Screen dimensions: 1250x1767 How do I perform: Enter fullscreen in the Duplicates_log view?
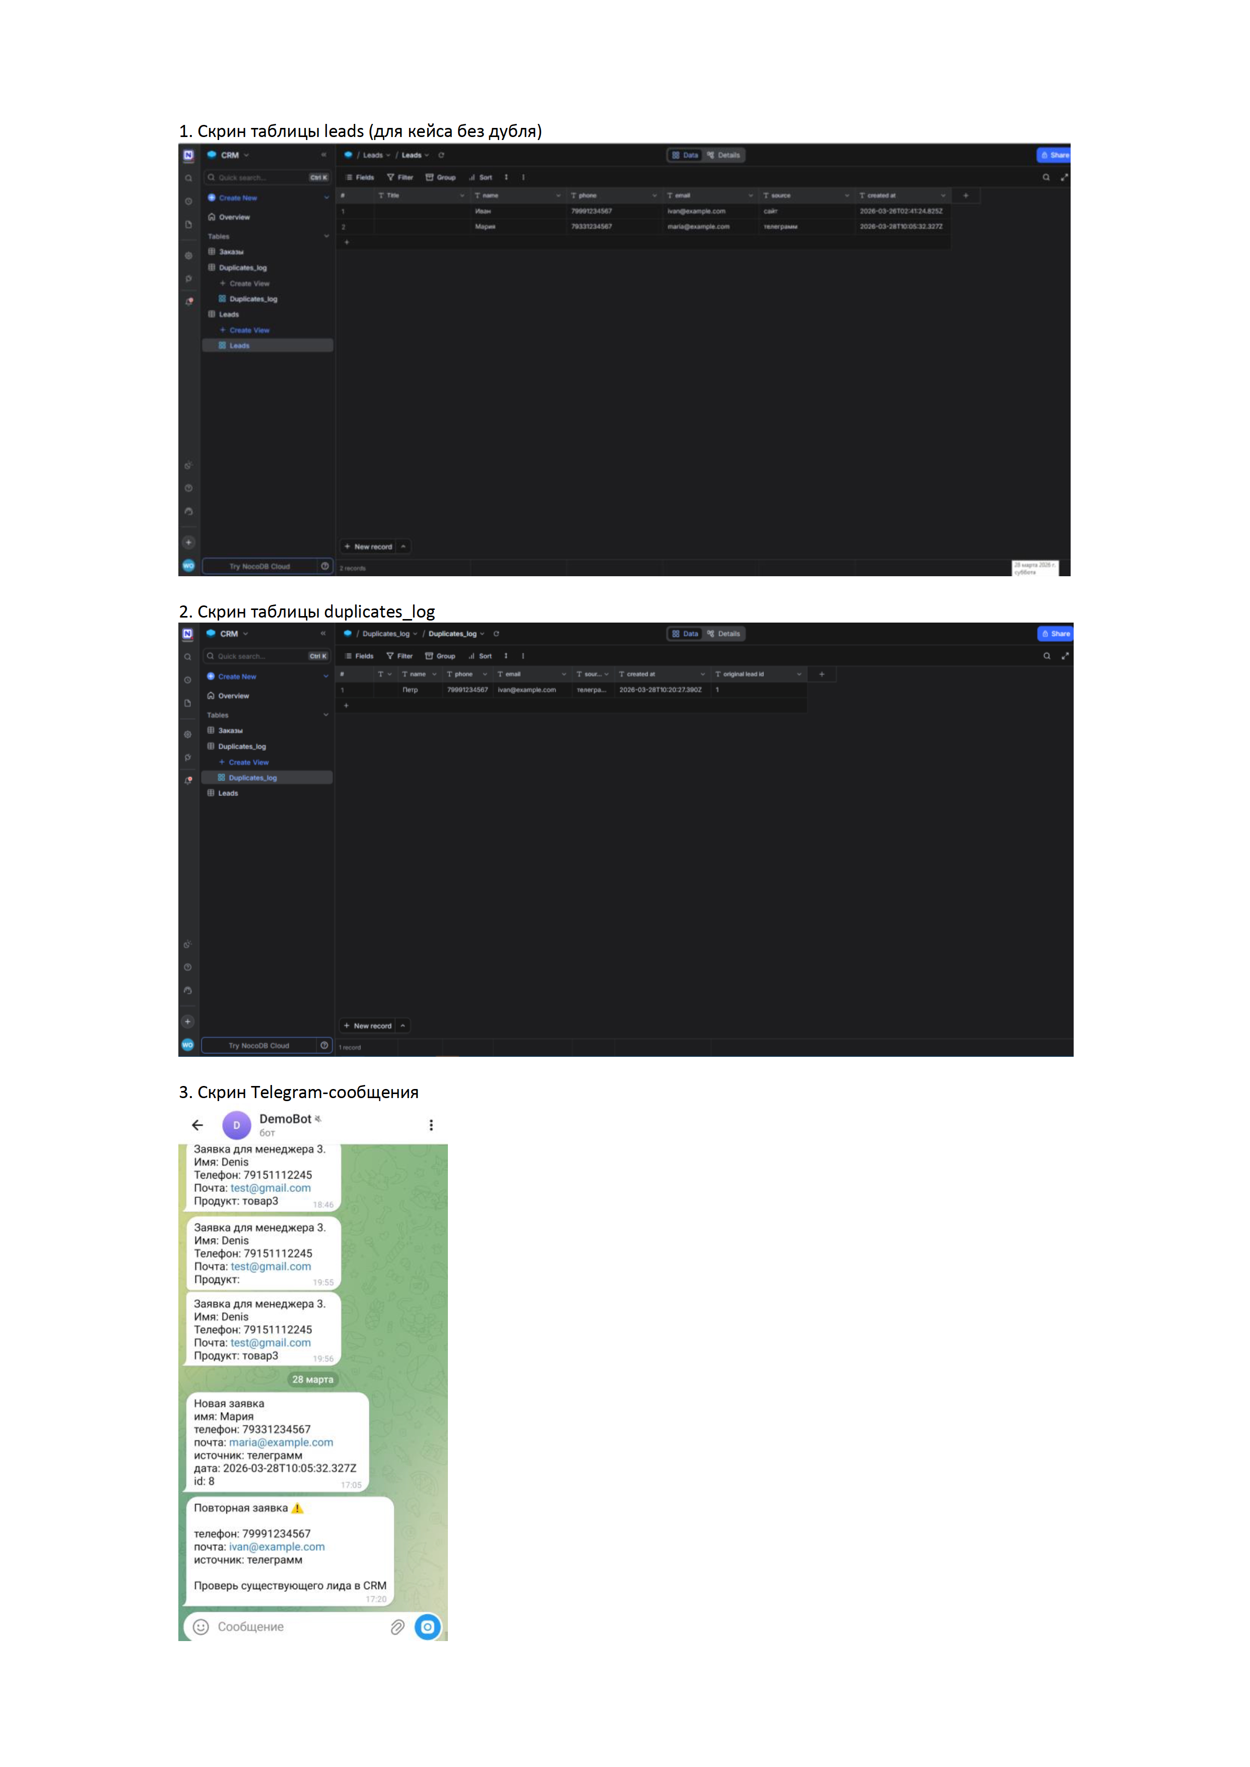click(1065, 656)
